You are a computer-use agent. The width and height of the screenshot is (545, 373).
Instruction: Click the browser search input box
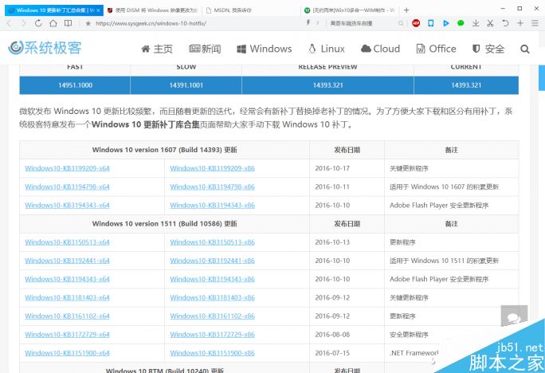[362, 23]
